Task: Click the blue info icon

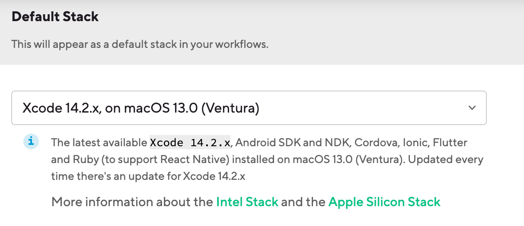Action: pos(31,141)
